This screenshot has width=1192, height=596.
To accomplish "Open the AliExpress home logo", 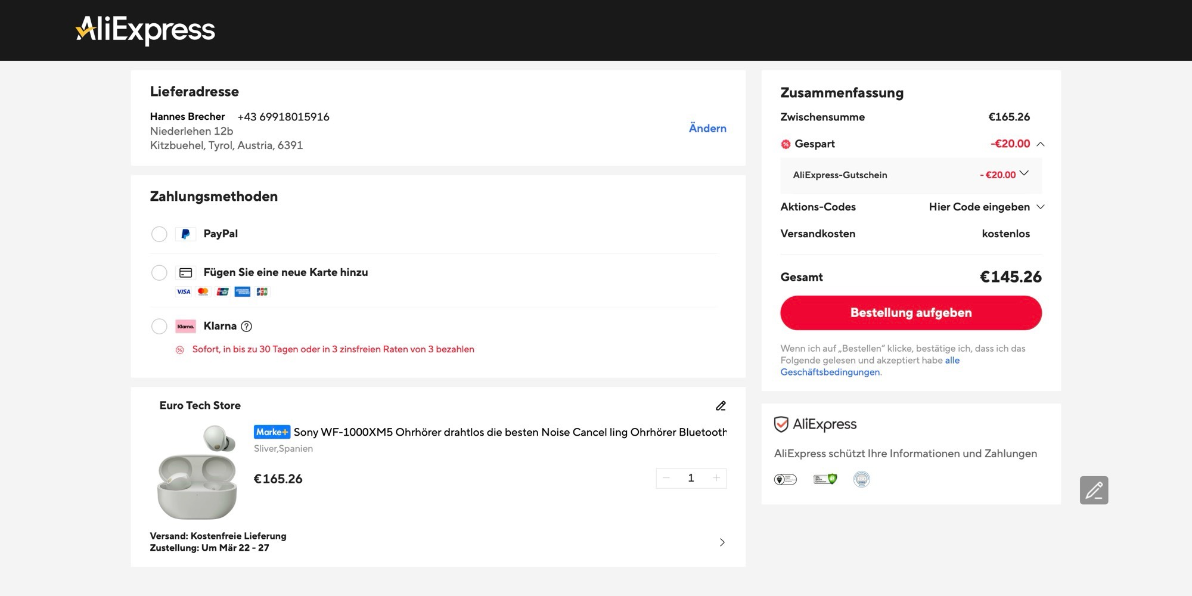I will point(145,30).
